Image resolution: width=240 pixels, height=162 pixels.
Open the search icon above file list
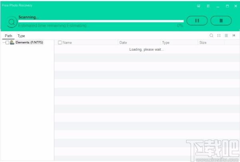211,36
